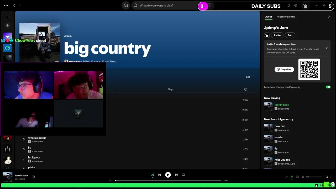
Task: Play ily from the queue list
Action: [276, 149]
